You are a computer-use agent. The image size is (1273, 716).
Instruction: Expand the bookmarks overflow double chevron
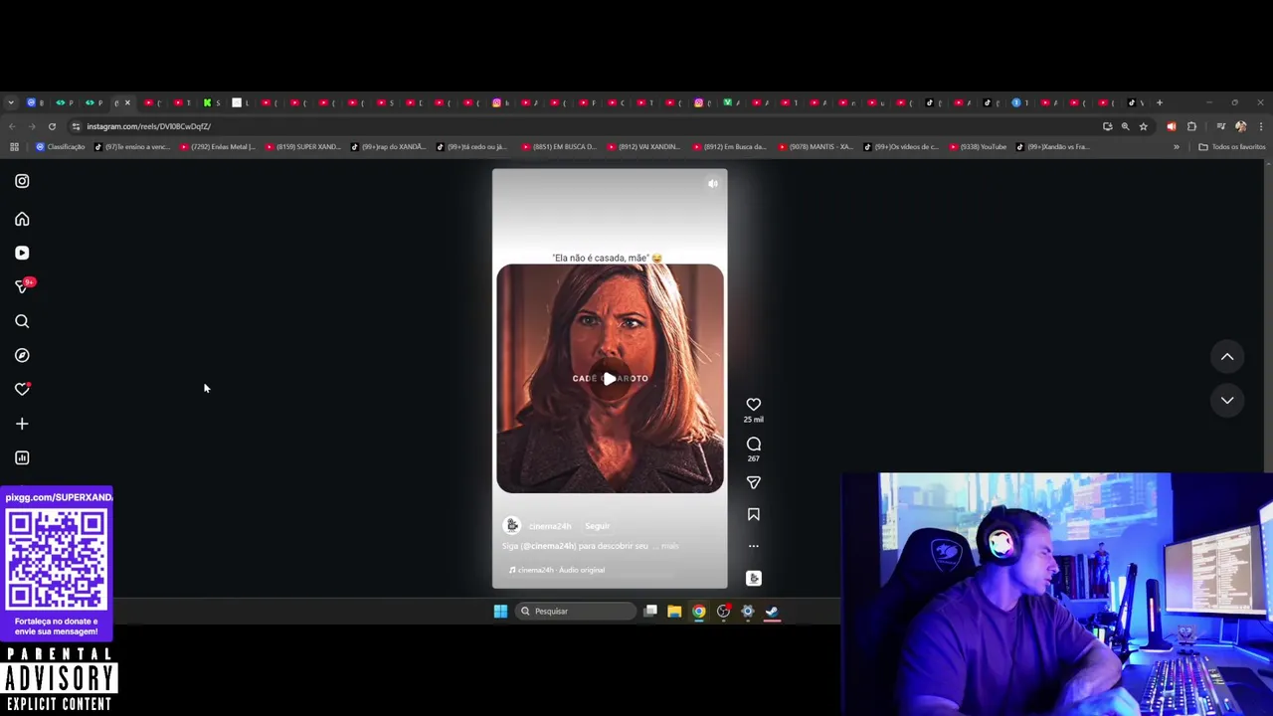(1176, 147)
